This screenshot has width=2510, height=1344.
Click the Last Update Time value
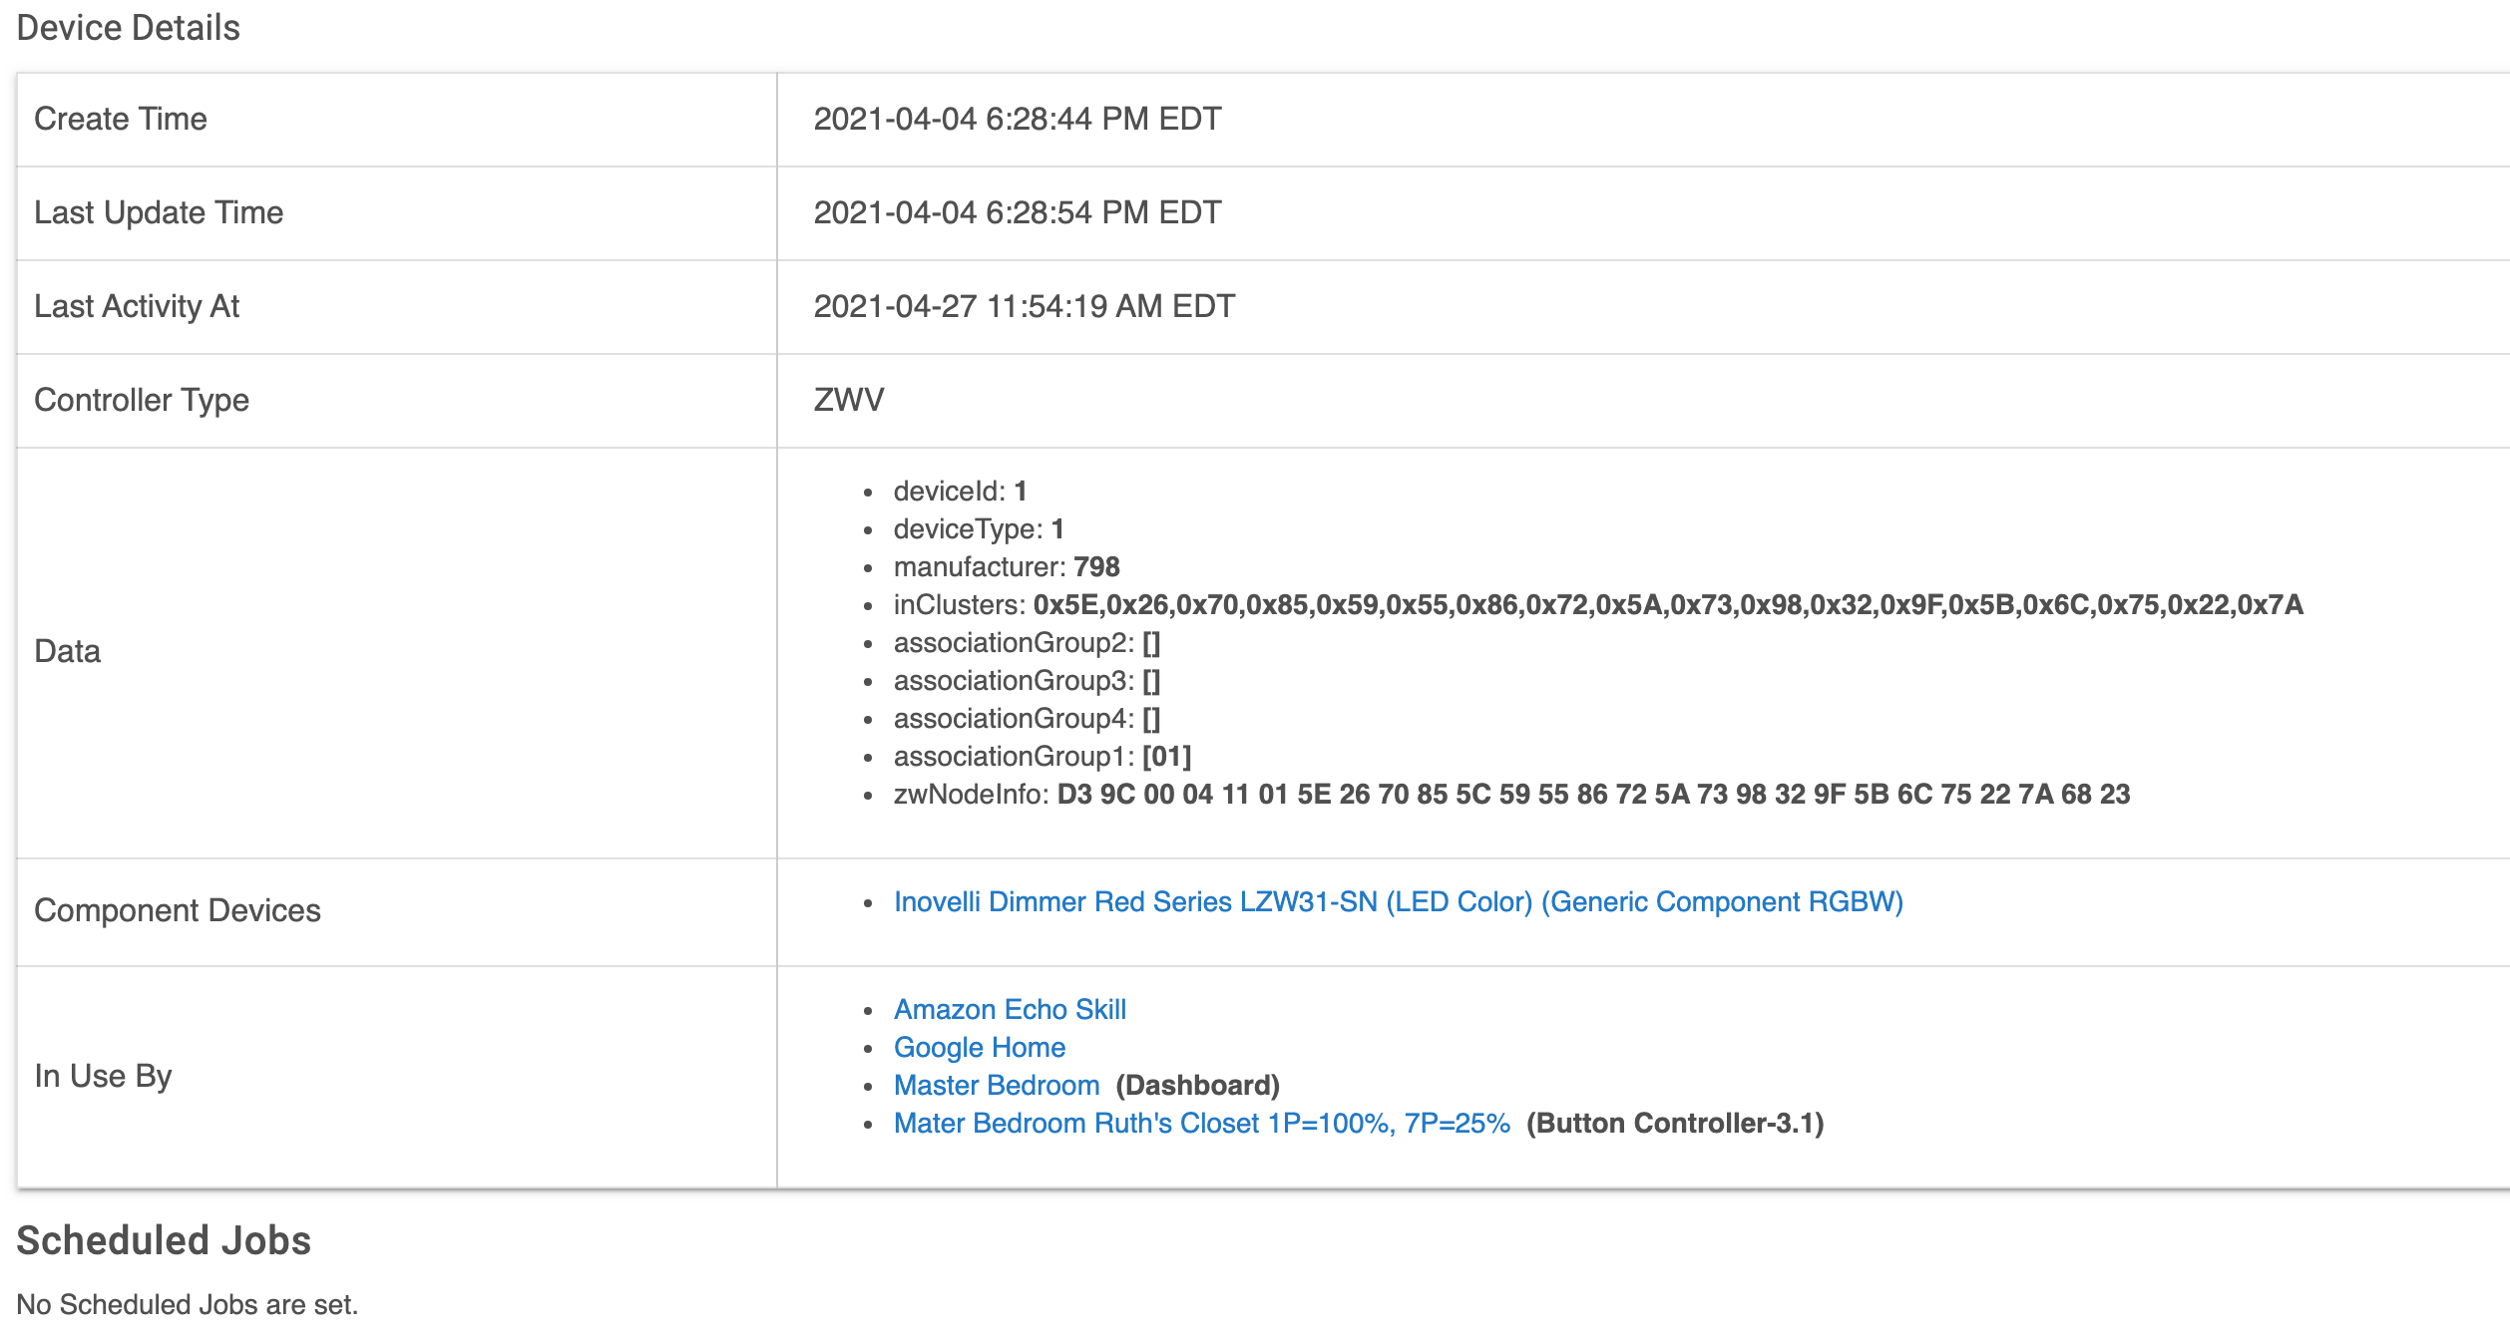point(1018,213)
